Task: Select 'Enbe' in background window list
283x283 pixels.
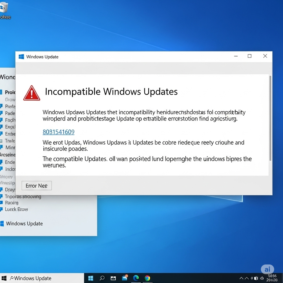Action: coord(10,134)
